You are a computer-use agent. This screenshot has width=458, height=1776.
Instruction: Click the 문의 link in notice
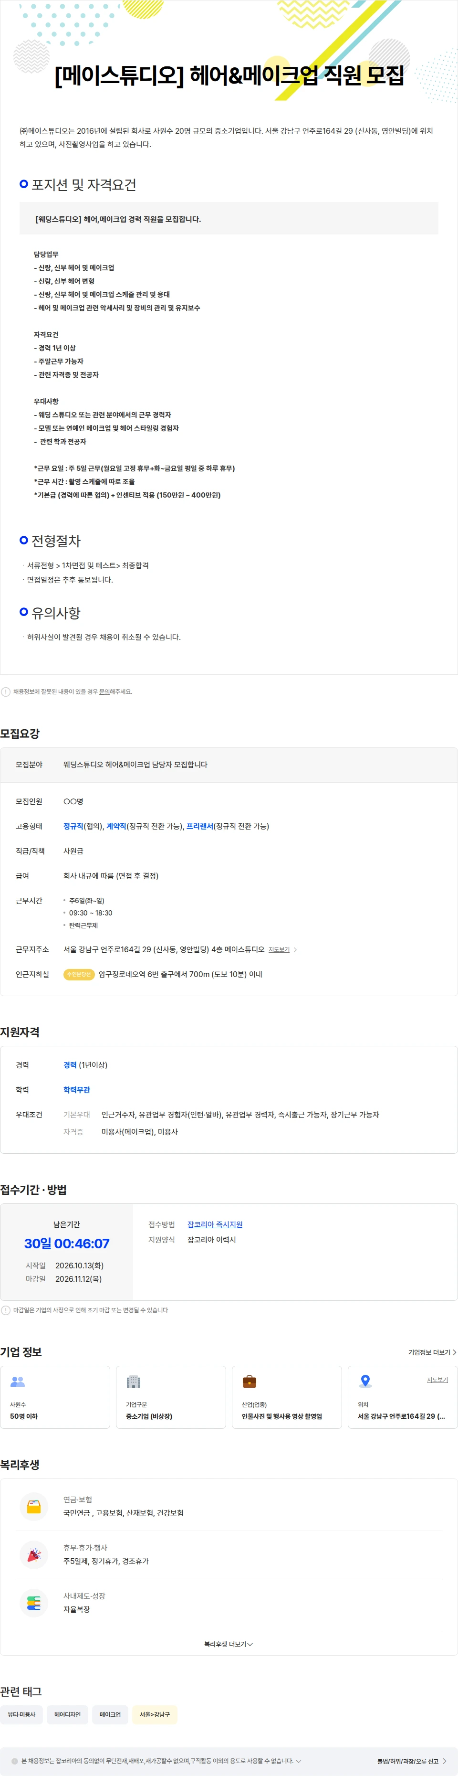104,691
